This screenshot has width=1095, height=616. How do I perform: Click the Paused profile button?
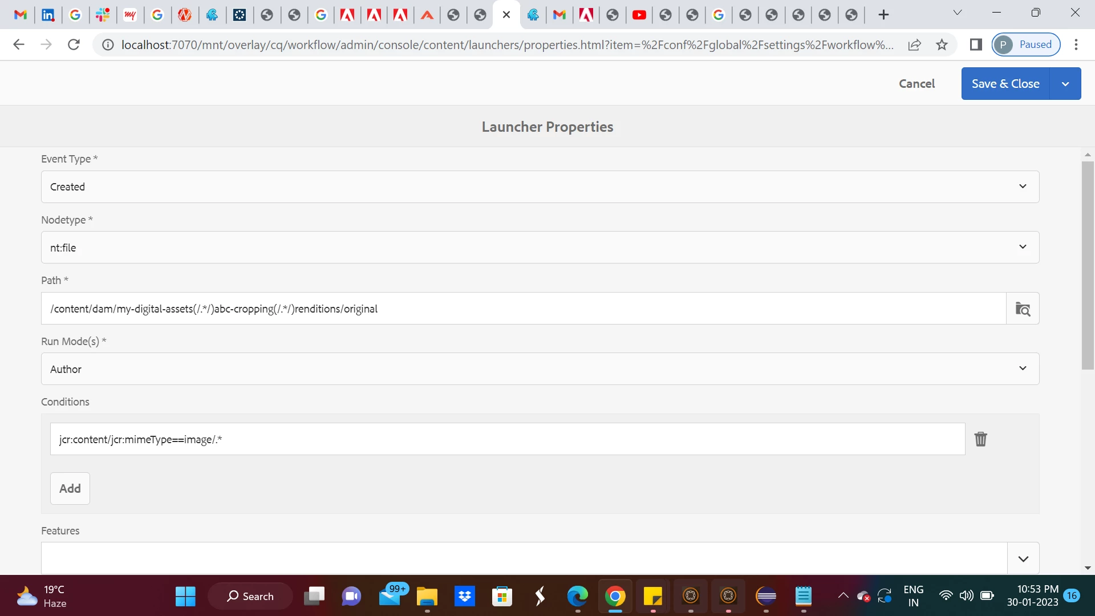coord(1026,44)
